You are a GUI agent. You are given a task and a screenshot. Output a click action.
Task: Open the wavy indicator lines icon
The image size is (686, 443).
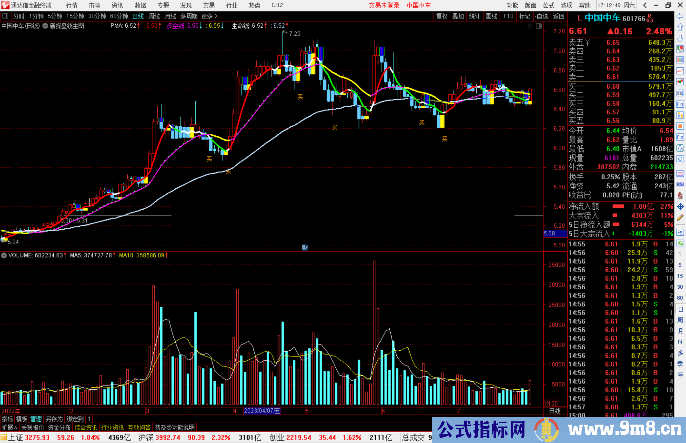(680, 173)
